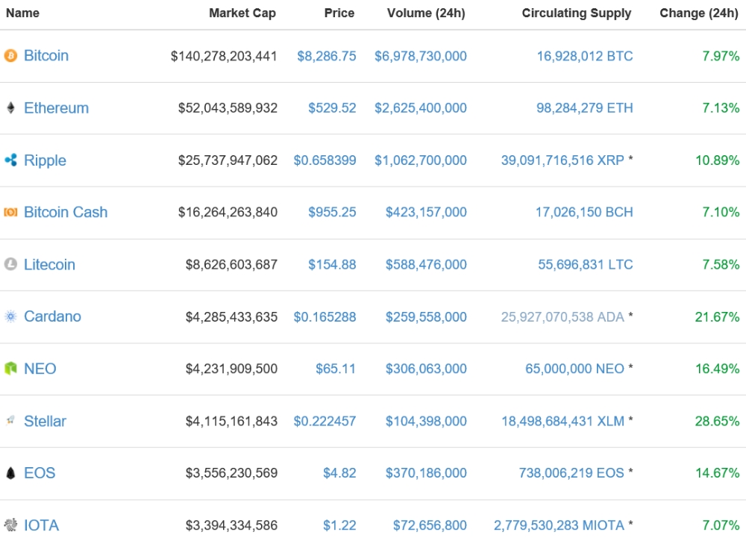This screenshot has height=541, width=746.
Task: Click the blue Ripple logo icon
Action: coord(10,160)
